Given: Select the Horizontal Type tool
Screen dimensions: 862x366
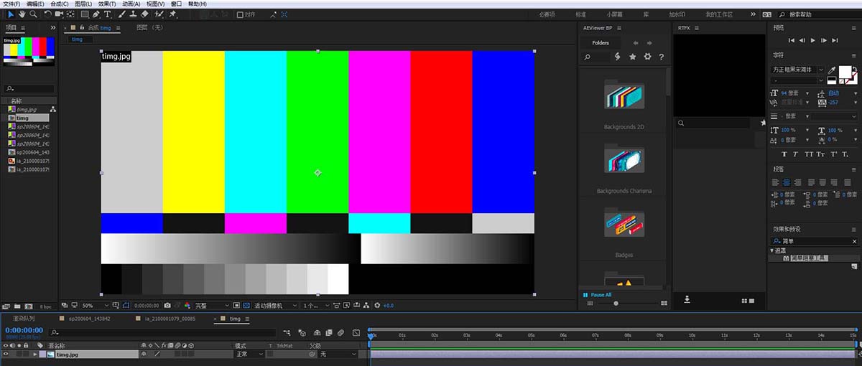Looking at the screenshot, I should pos(108,14).
